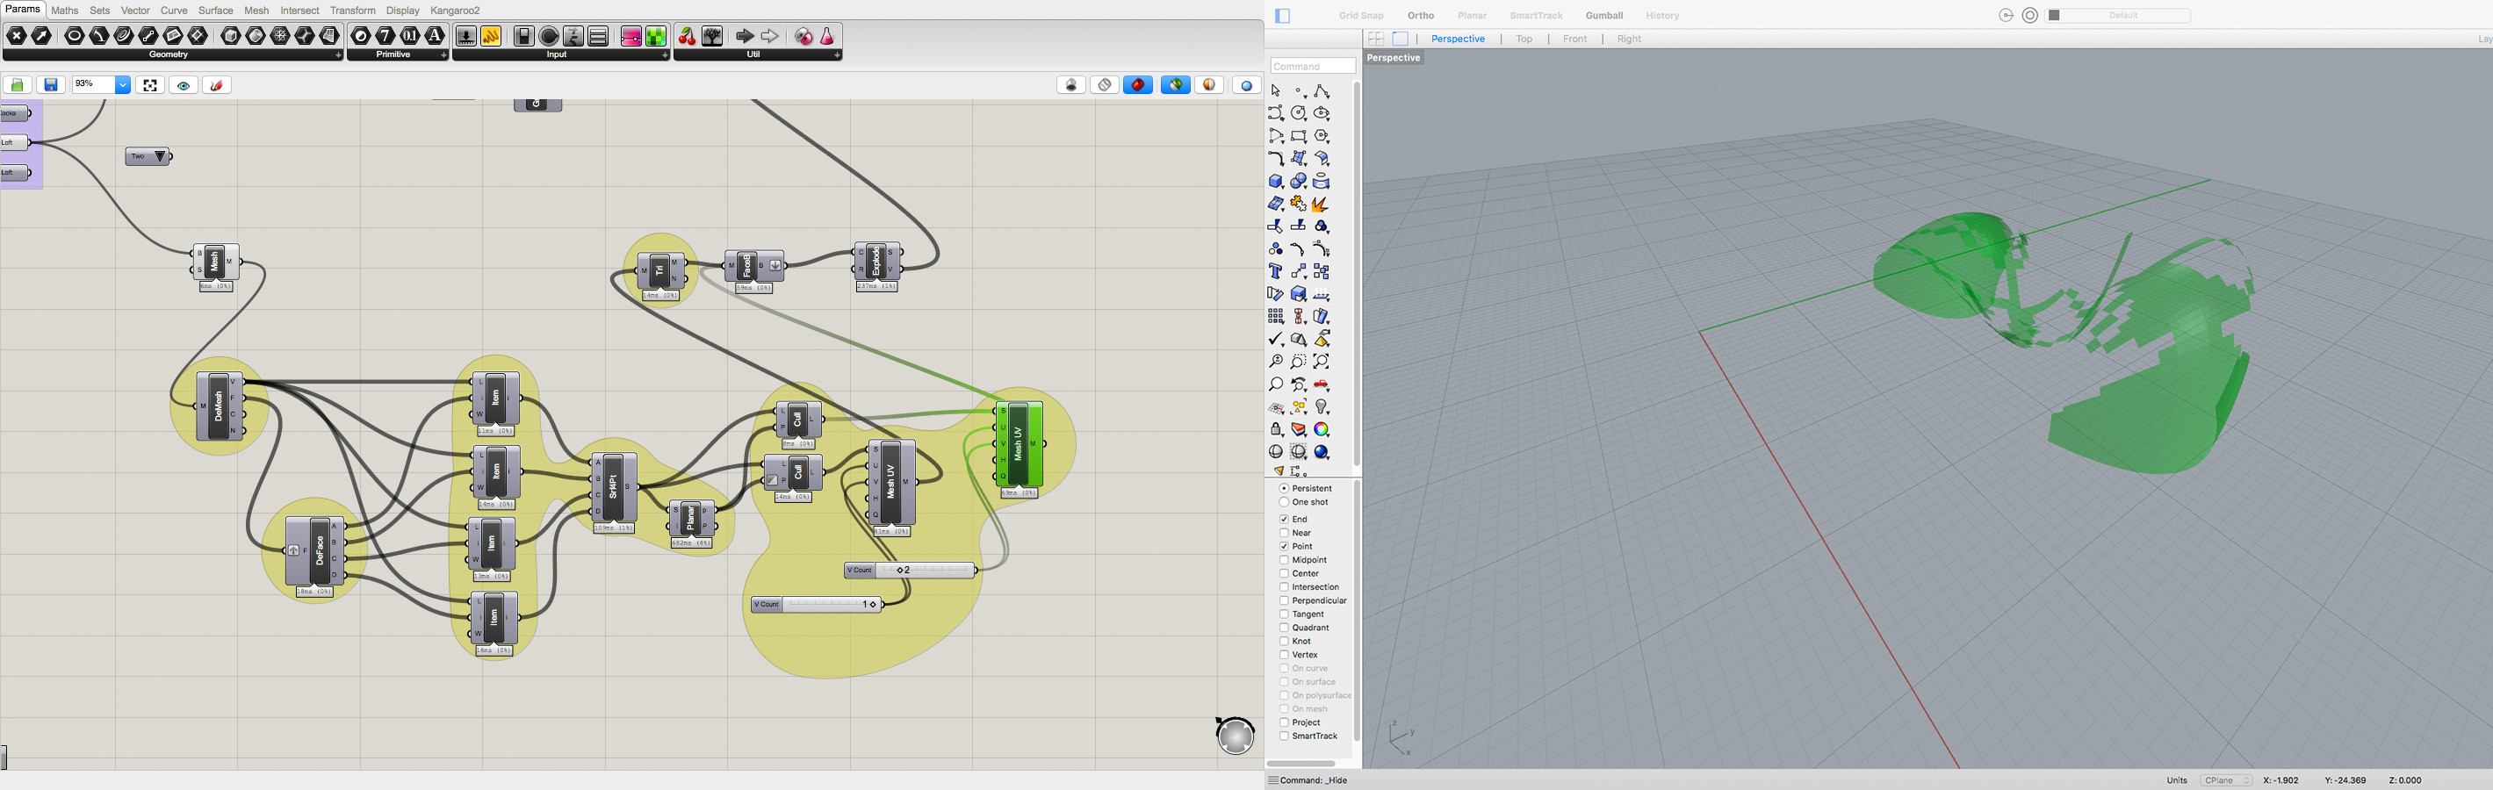Enable the Near osnap checkbox
Image resolution: width=2493 pixels, height=790 pixels.
(x=1284, y=533)
